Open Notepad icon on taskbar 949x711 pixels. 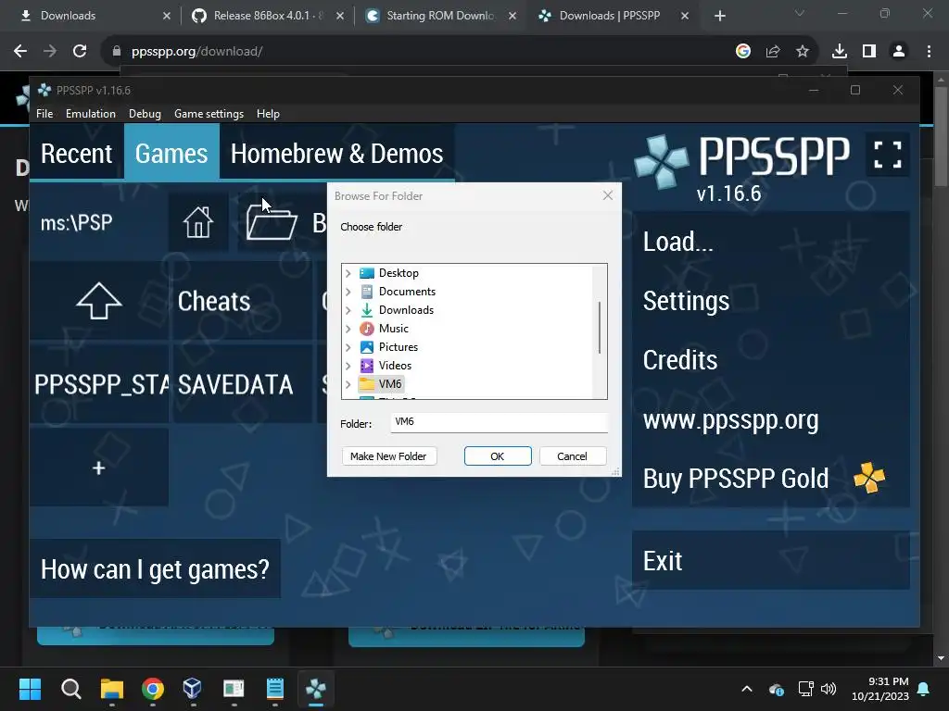tap(274, 689)
